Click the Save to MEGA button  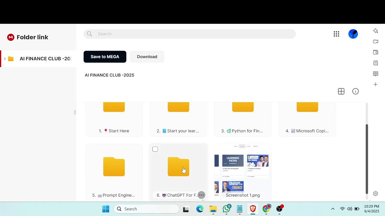[x=105, y=57]
